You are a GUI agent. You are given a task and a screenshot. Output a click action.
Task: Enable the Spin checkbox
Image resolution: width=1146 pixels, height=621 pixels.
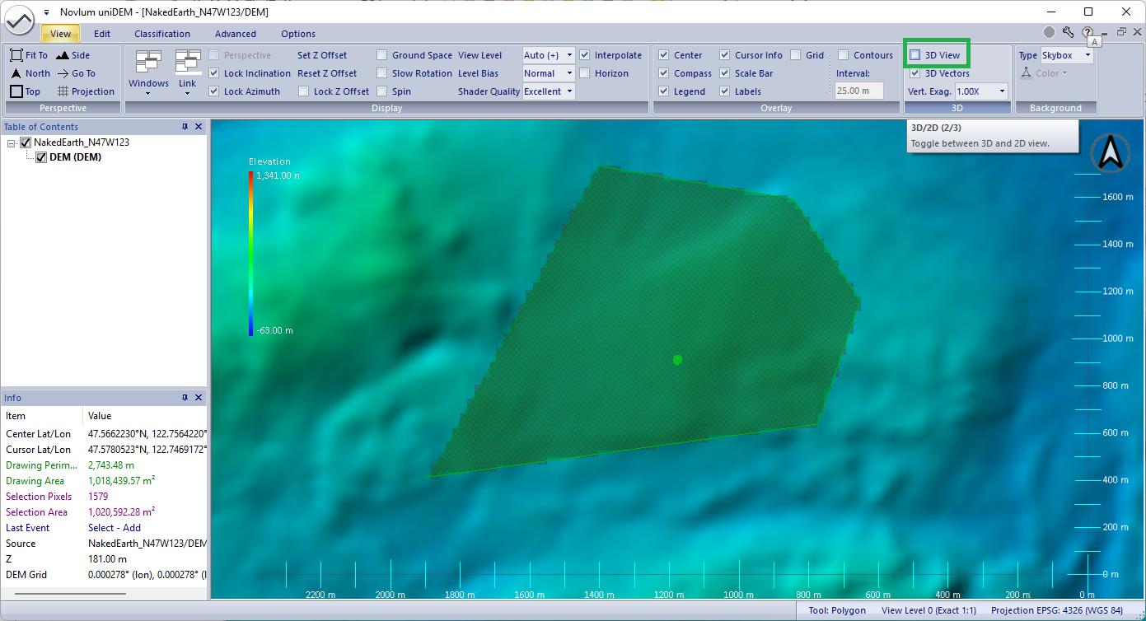[x=382, y=91]
